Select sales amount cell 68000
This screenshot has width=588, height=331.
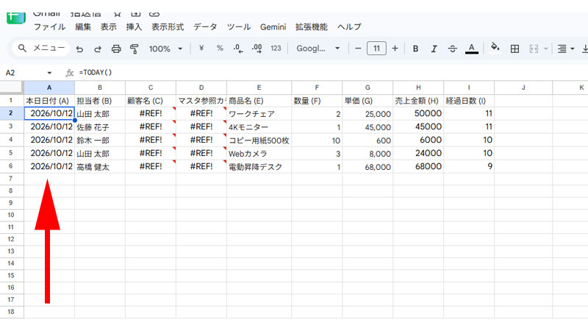(x=418, y=167)
